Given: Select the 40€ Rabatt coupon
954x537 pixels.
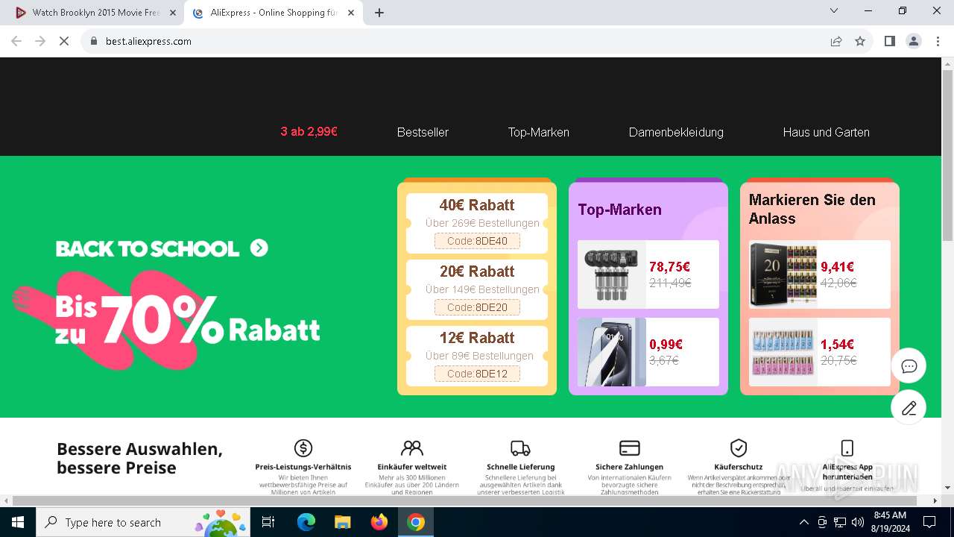Looking at the screenshot, I should click(x=477, y=223).
